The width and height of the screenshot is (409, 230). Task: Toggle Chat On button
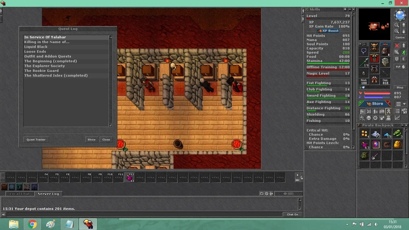(293, 214)
